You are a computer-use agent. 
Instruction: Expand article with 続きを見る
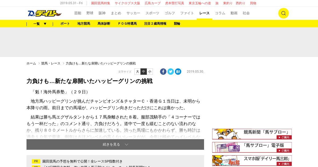click(115, 144)
